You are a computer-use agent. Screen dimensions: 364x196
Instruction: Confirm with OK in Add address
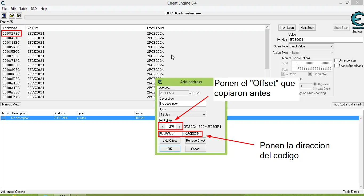(x=170, y=149)
